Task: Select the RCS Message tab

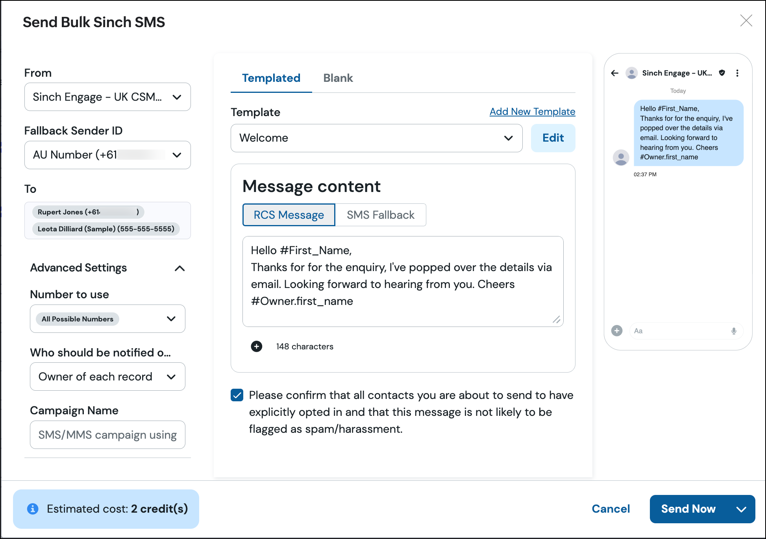Action: pos(289,215)
